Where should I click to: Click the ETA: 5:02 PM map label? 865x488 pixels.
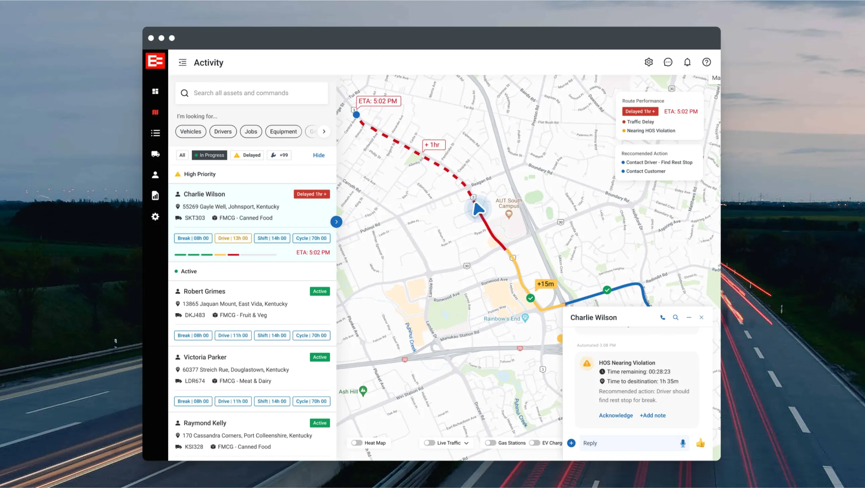pos(378,101)
